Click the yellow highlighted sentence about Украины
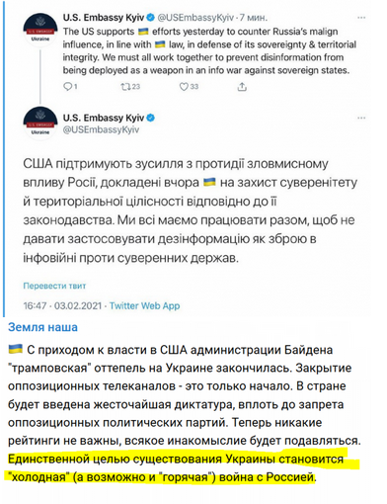The width and height of the screenshot is (387, 504). click(176, 467)
